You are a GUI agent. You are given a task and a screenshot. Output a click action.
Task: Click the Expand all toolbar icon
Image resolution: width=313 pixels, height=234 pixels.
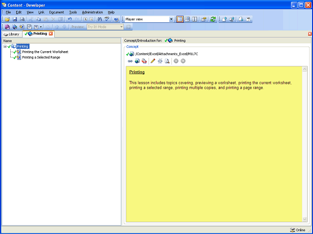(x=86, y=19)
